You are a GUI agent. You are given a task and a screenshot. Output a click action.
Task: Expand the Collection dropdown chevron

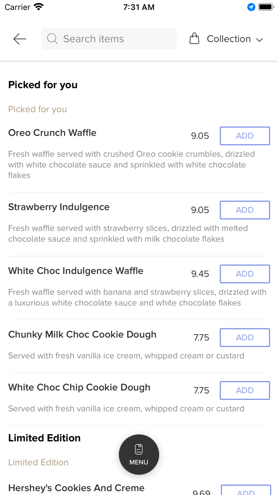pos(260,39)
